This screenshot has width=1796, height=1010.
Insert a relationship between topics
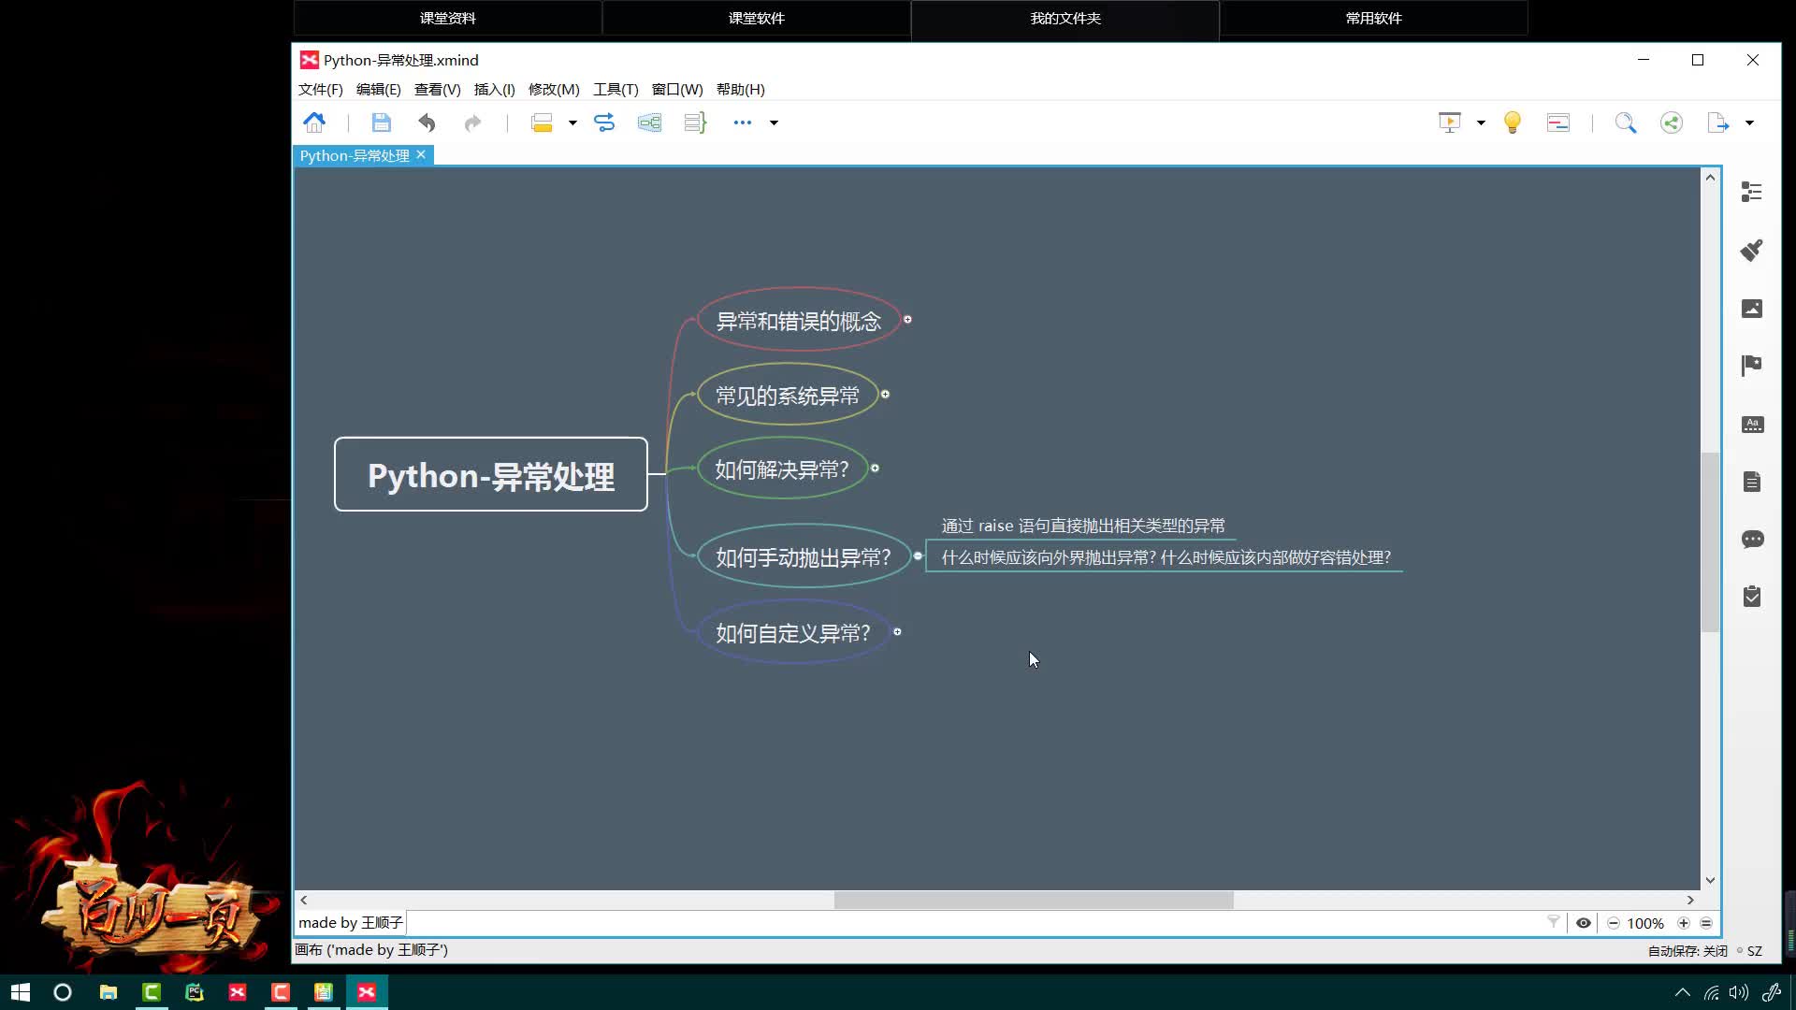(604, 123)
